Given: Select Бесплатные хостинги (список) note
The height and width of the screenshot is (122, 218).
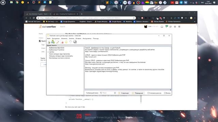Looking at the screenshot, I should 60,58.
